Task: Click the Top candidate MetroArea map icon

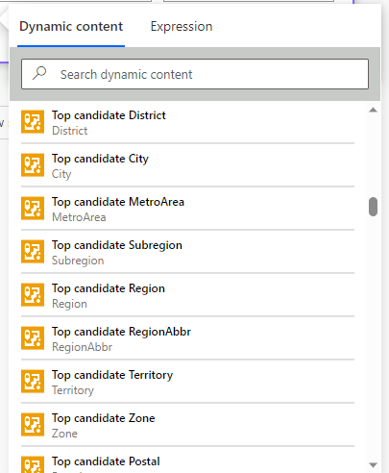Action: pos(33,209)
